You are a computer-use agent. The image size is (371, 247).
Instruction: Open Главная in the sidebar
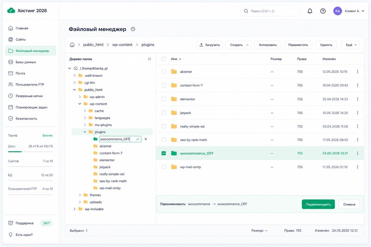(x=31, y=28)
